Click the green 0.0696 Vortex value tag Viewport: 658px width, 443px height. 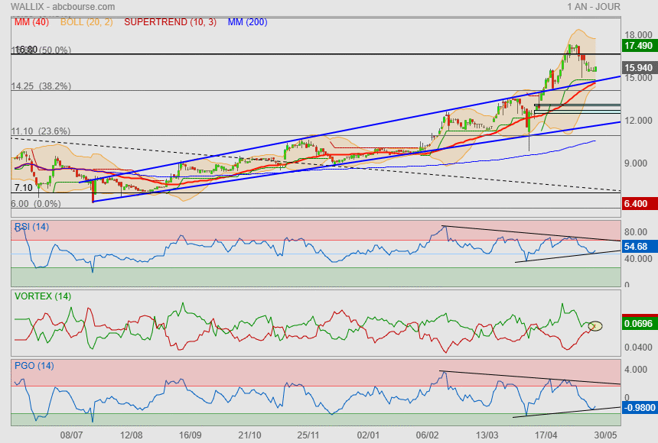pyautogui.click(x=638, y=323)
